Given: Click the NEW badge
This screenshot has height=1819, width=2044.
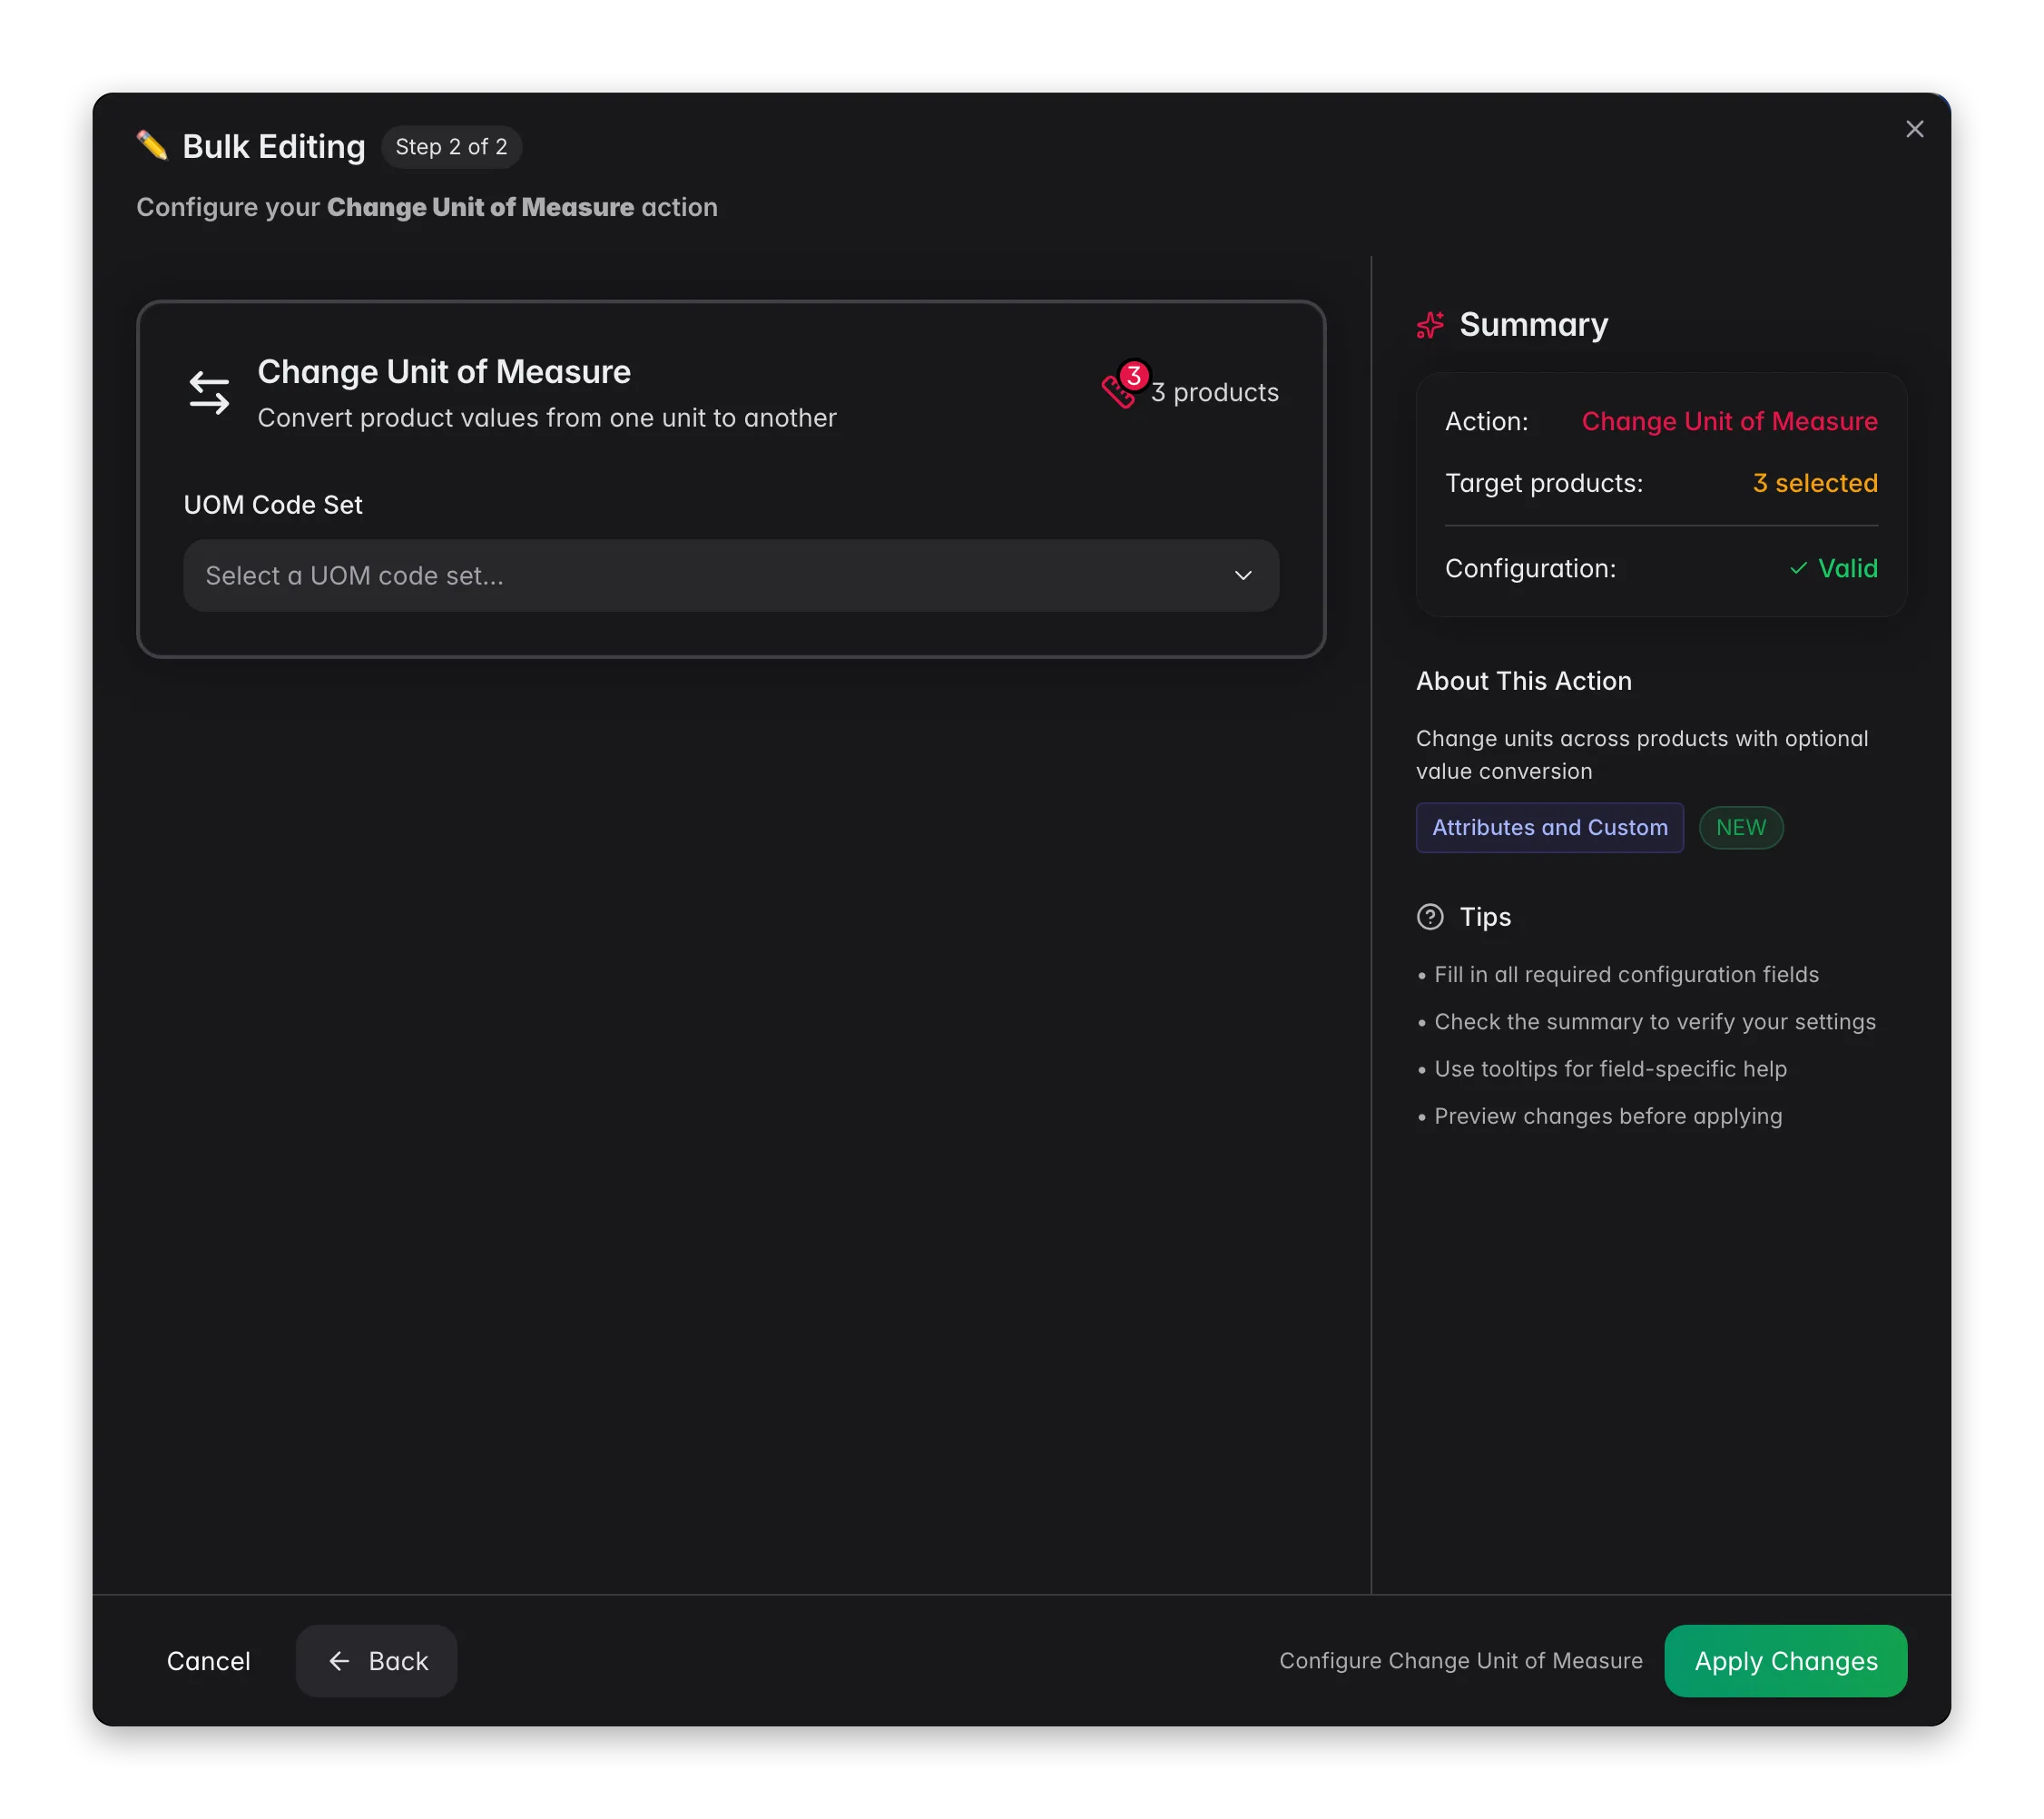Looking at the screenshot, I should (1741, 828).
